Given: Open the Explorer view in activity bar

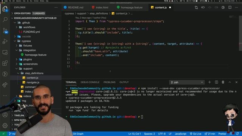Looking at the screenshot, I should pyautogui.click(x=5, y=9).
